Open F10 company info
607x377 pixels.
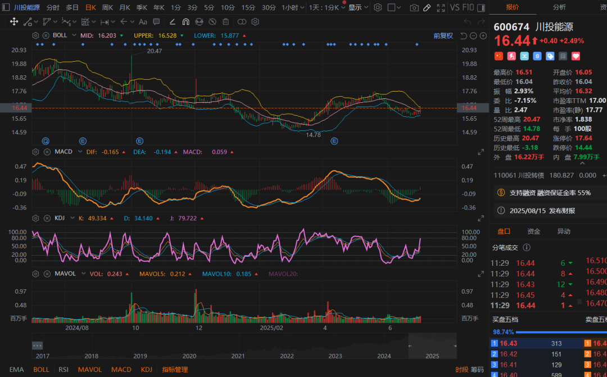(468, 7)
